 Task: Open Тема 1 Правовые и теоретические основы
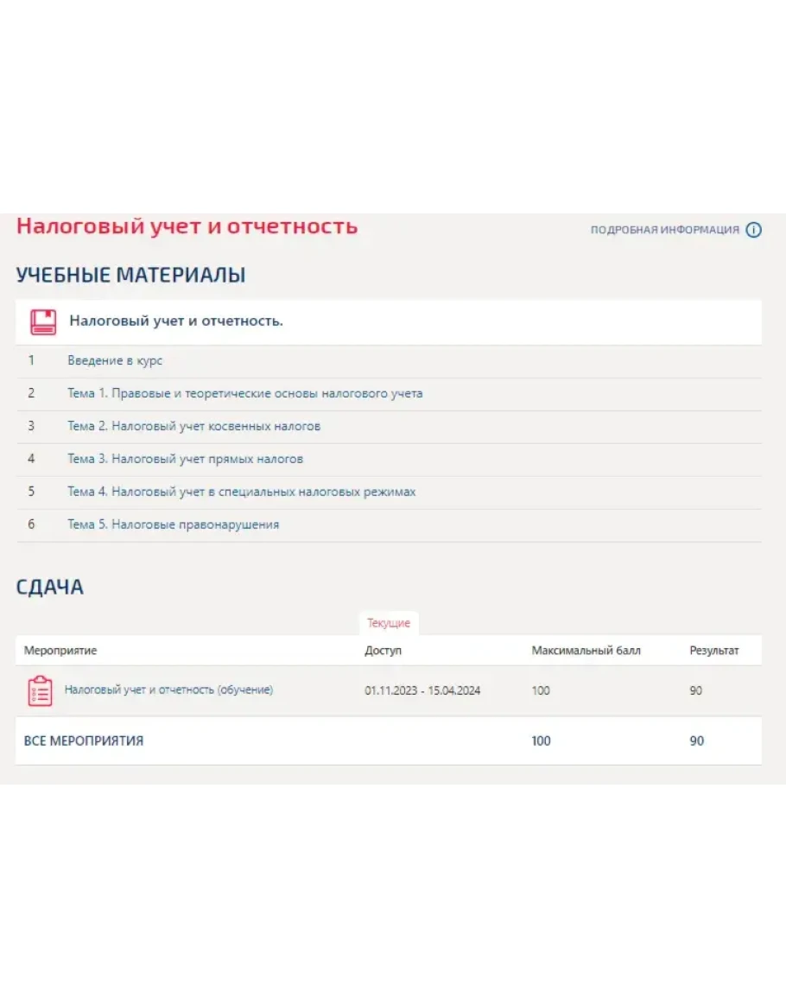pos(245,393)
